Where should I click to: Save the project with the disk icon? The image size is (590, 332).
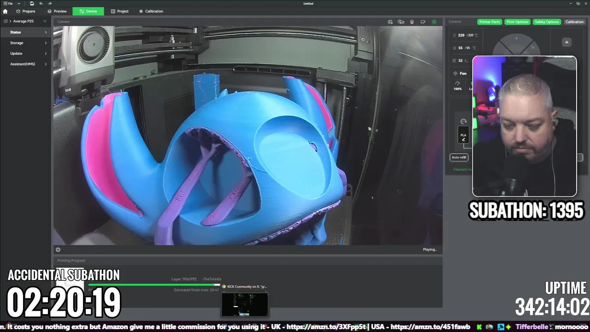32,3
